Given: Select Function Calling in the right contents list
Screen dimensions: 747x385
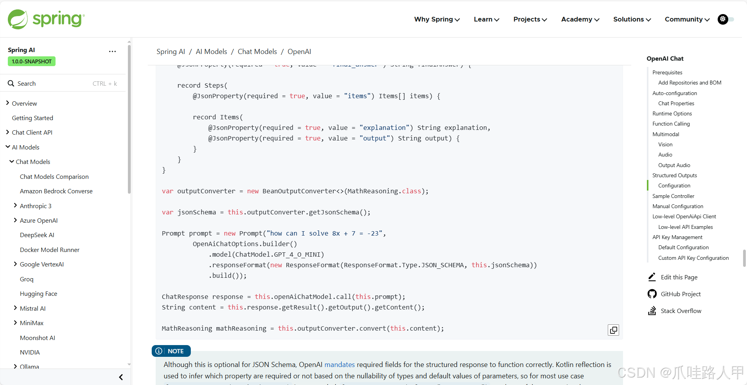Looking at the screenshot, I should [671, 124].
